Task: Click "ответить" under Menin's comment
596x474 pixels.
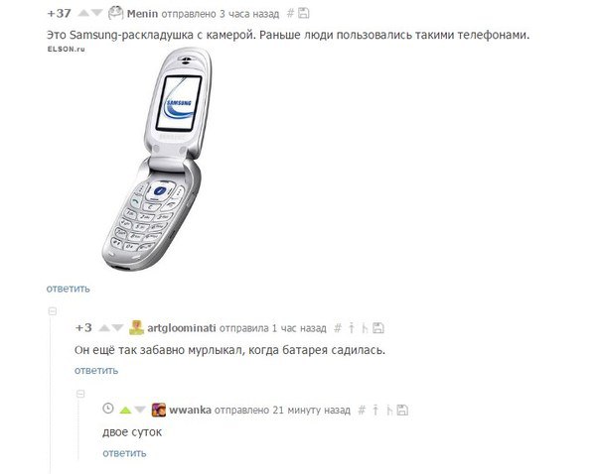Action: coord(68,289)
